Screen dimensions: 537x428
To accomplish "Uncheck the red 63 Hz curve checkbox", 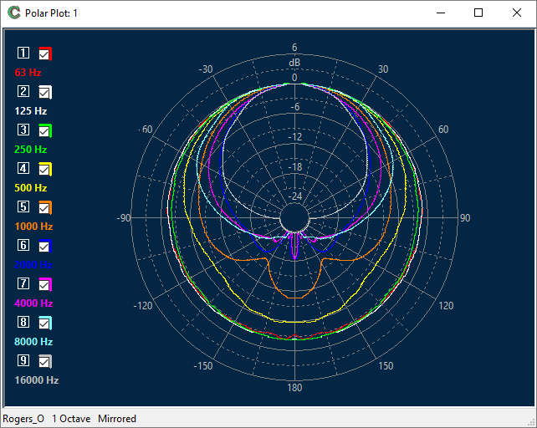I will pyautogui.click(x=44, y=54).
